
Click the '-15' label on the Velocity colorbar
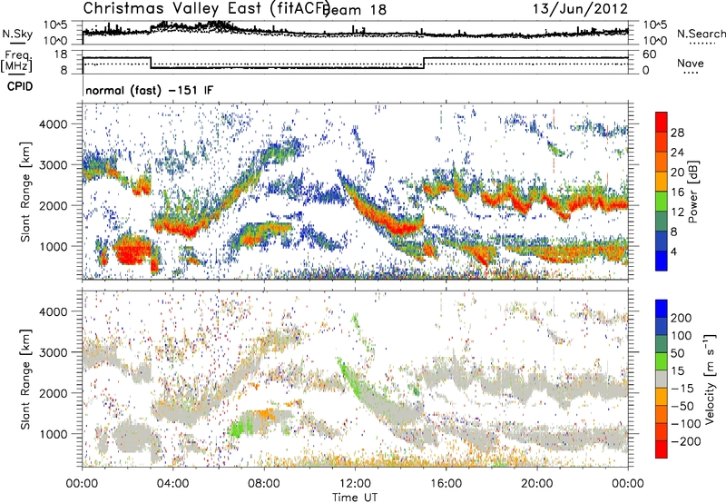(682, 389)
